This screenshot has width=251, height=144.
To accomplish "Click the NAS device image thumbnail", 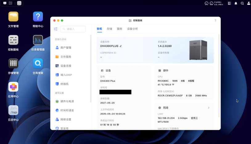I will point(198,50).
